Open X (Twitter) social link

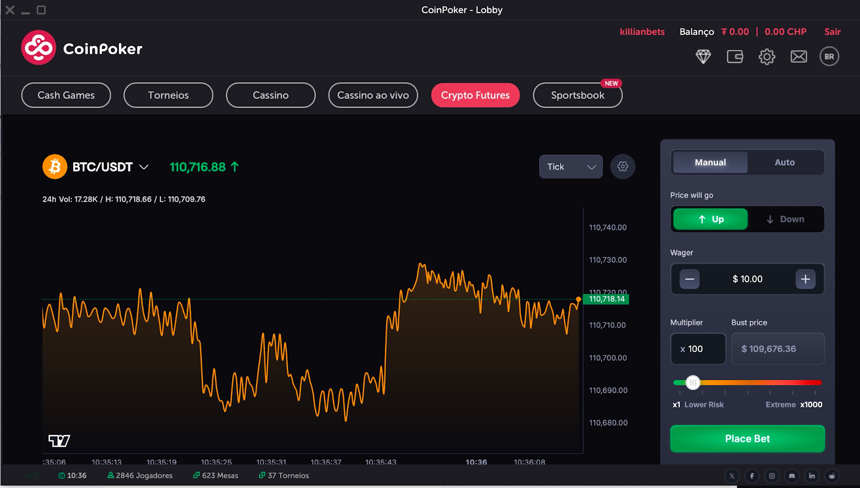[x=732, y=476]
